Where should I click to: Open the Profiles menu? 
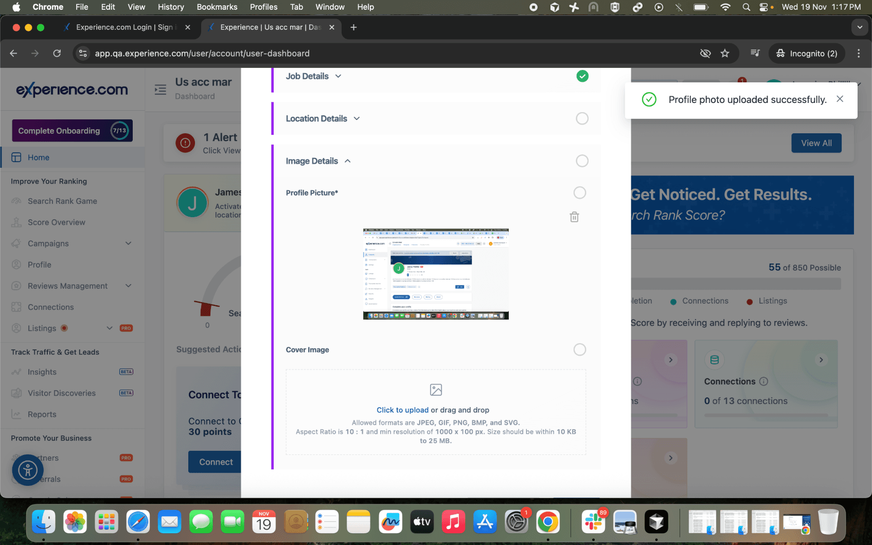[x=263, y=7]
